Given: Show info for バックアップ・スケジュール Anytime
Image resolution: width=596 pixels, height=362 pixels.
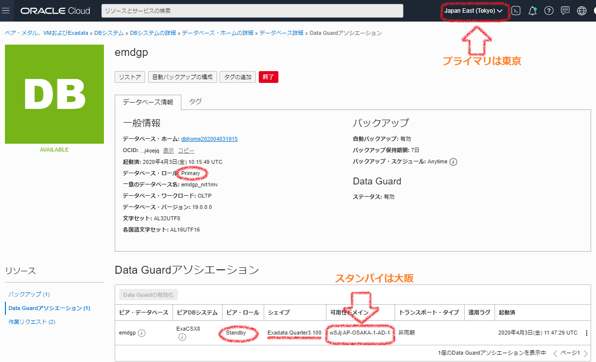Looking at the screenshot, I should coord(453,162).
